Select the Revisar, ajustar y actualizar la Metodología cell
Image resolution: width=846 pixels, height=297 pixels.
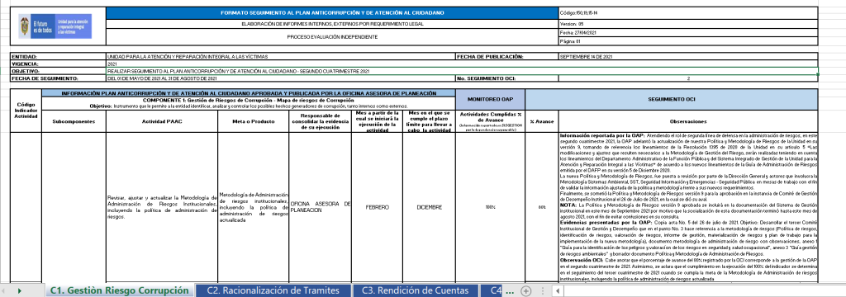pyautogui.click(x=162, y=208)
